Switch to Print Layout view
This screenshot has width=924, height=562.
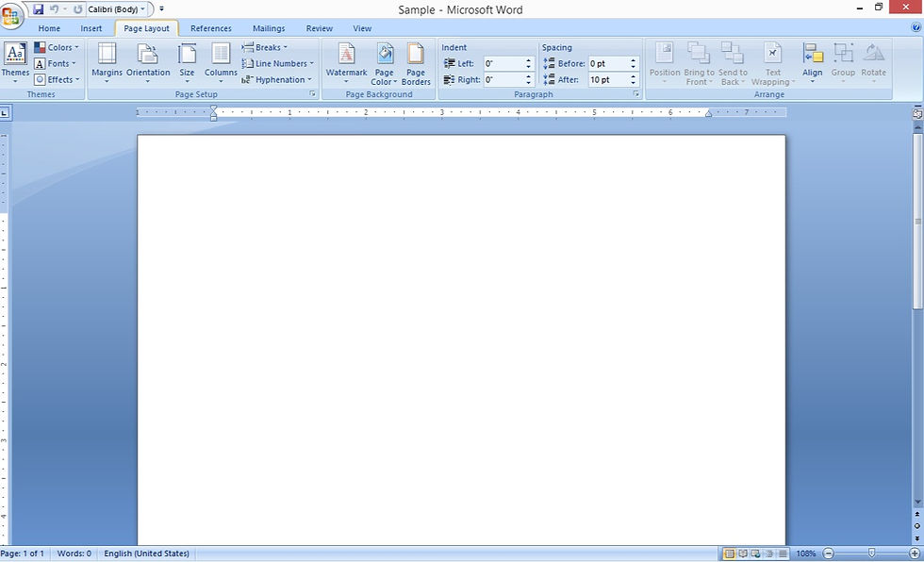(730, 554)
